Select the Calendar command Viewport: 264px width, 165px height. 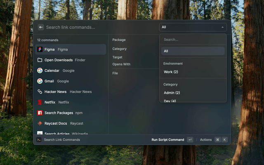[71, 71]
